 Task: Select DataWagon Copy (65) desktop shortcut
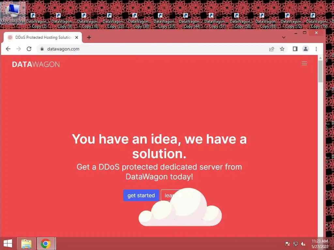click(x=267, y=21)
